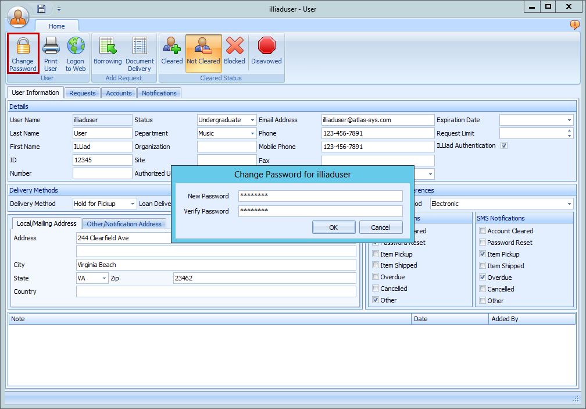The image size is (586, 409).
Task: Add a Document Delivery request
Action: [x=140, y=53]
